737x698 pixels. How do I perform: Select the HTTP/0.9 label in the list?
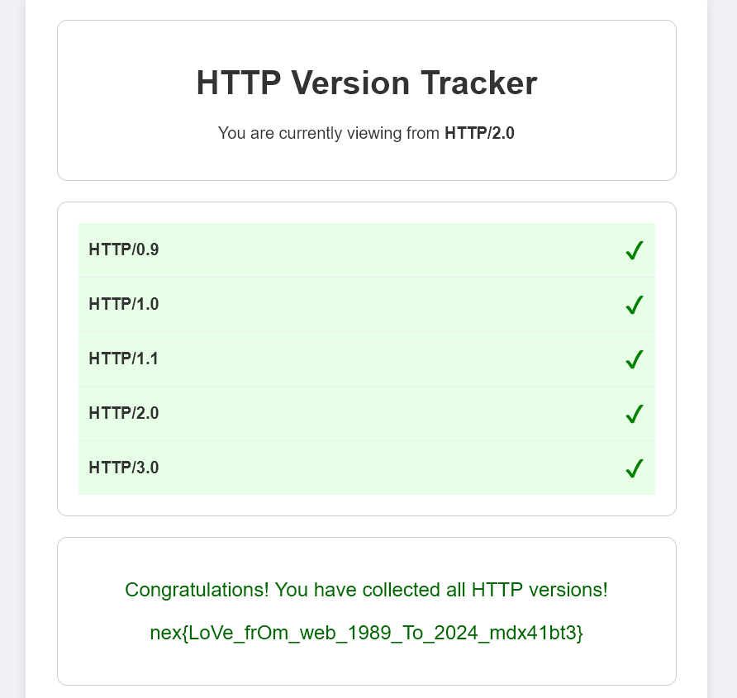(124, 249)
